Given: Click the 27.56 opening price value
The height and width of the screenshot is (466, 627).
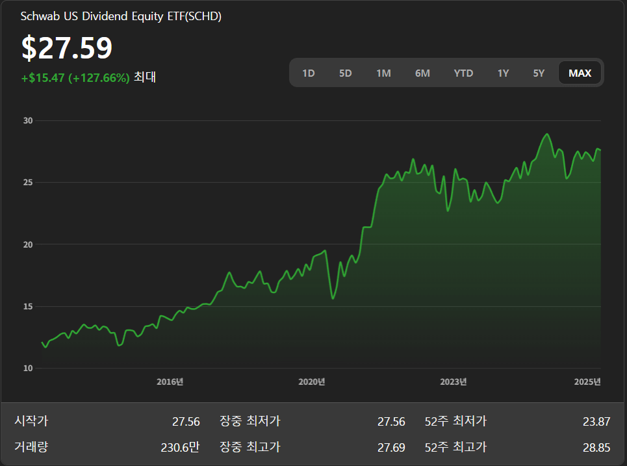Looking at the screenshot, I should pos(186,422).
